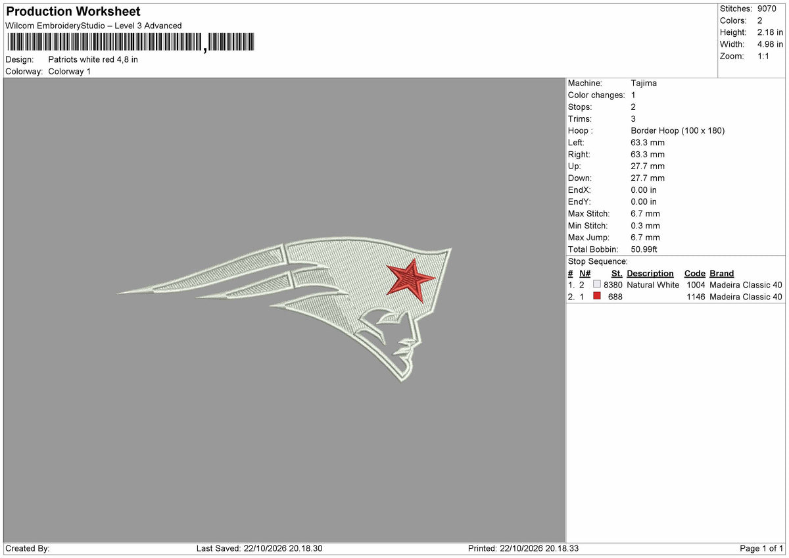The image size is (789, 558).
Task: Click the 'EndY:' label
Action: [x=579, y=201]
